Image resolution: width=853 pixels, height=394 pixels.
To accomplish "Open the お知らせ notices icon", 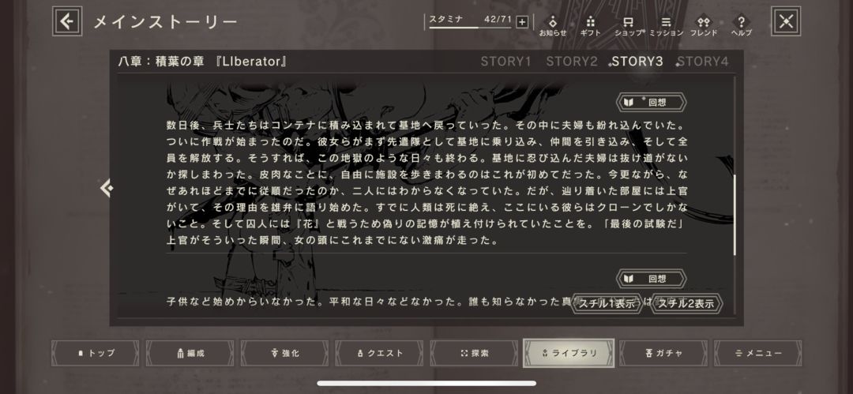I will [x=553, y=25].
